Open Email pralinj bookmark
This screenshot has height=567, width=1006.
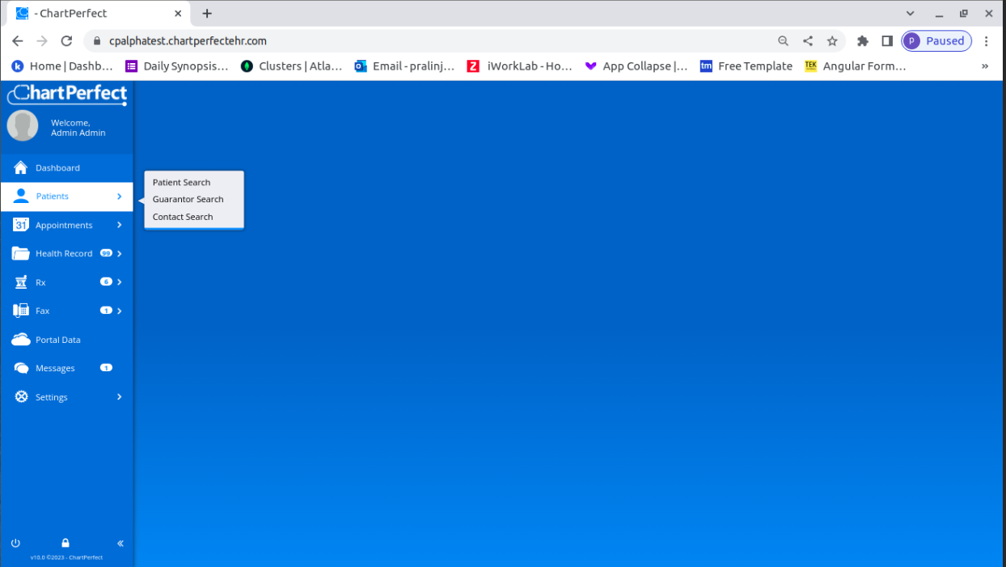[404, 66]
